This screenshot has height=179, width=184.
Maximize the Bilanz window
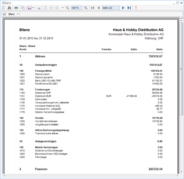177,3
